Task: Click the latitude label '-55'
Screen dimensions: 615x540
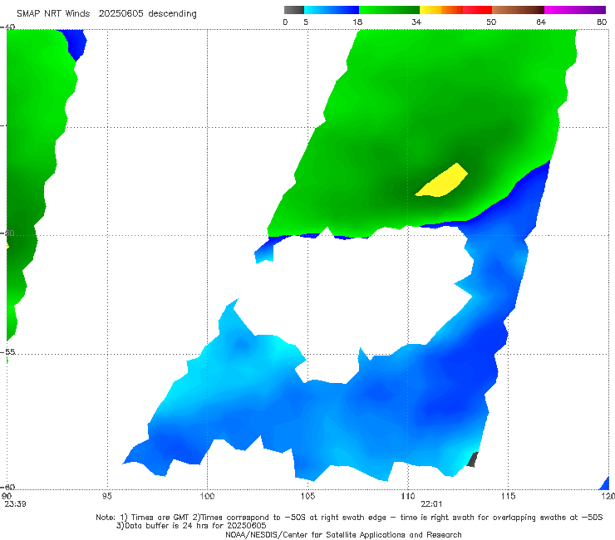Action: coord(7,351)
